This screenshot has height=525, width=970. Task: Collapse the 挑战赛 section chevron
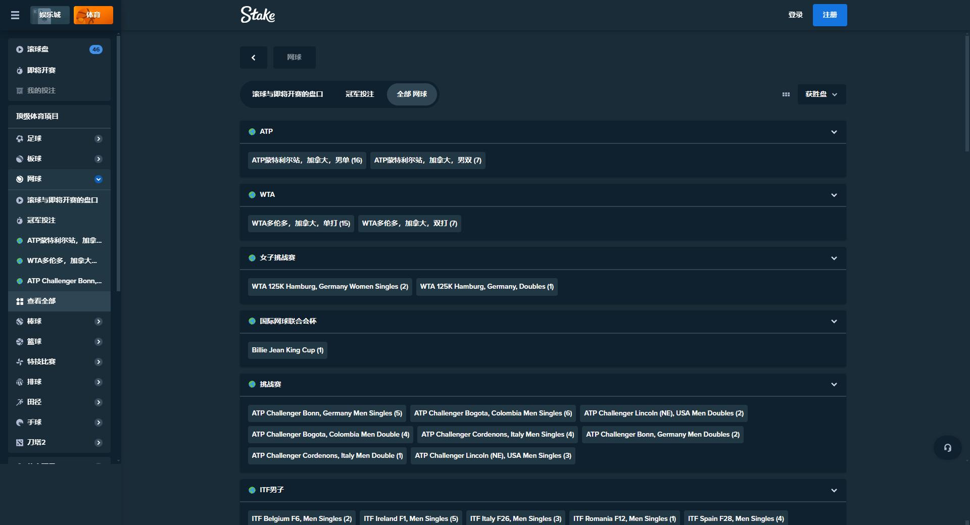(x=834, y=385)
